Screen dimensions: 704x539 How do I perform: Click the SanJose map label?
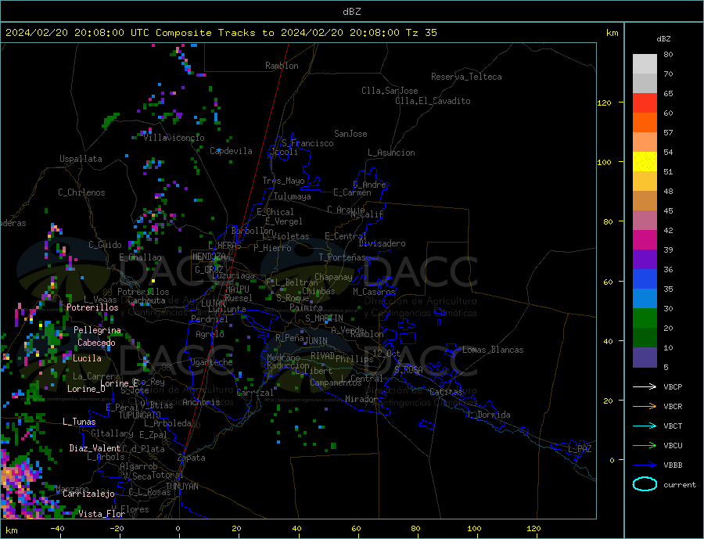click(x=350, y=134)
